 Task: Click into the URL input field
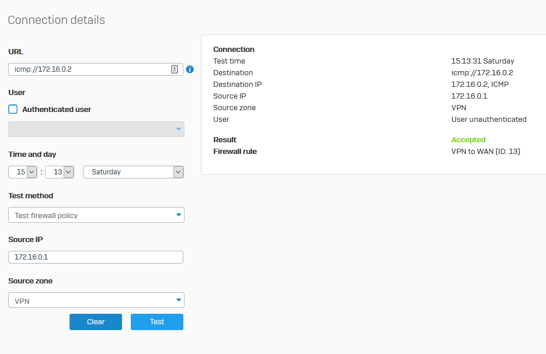pyautogui.click(x=88, y=69)
